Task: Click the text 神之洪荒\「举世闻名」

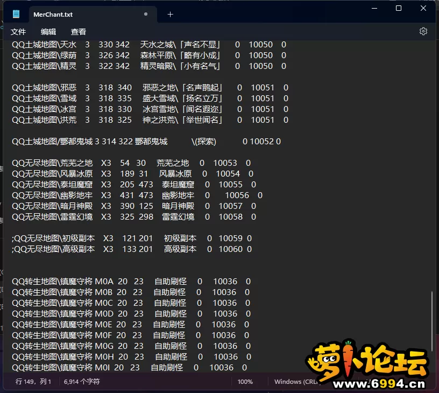Action: pos(182,120)
